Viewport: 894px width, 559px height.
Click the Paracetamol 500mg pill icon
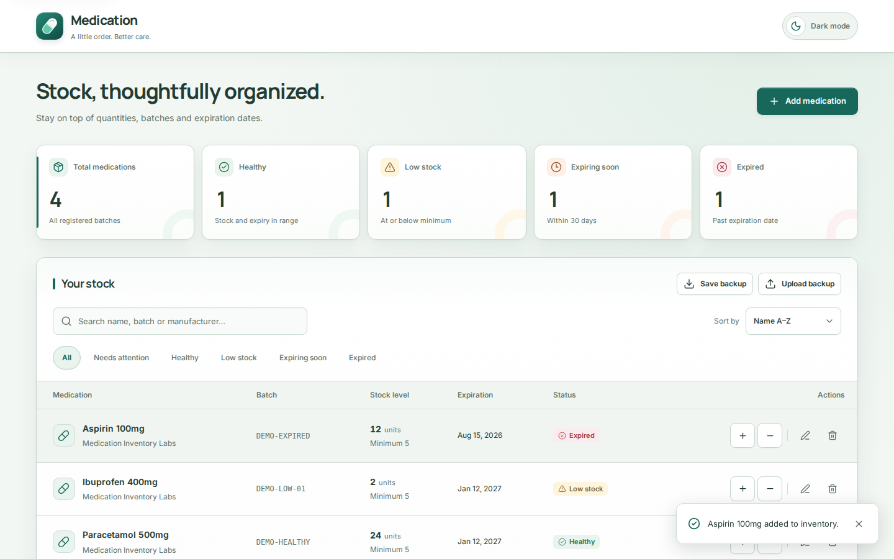pos(63,542)
